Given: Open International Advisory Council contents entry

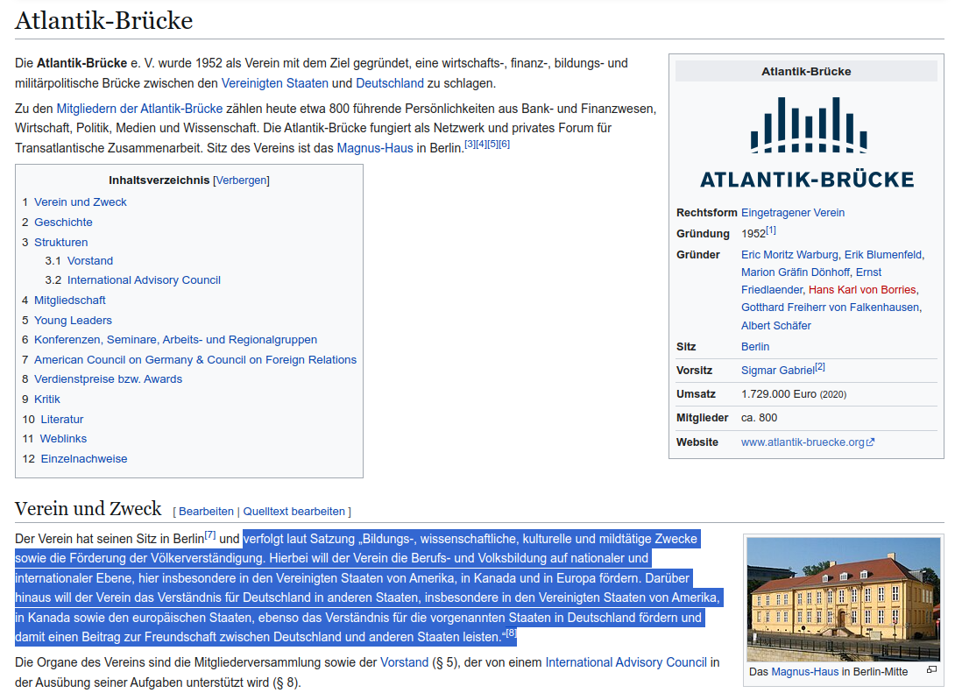Looking at the screenshot, I should [144, 280].
